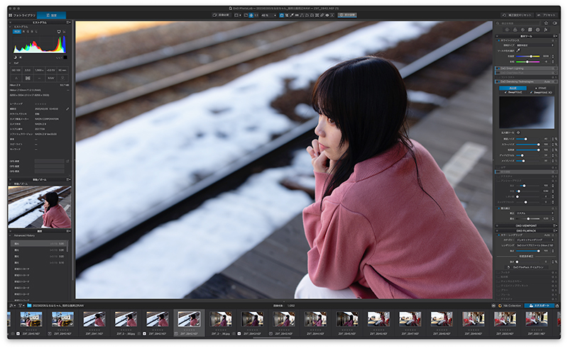568x348 pixels.
Task: Click the folder icon in filmstrip bar
Action: [29, 305]
